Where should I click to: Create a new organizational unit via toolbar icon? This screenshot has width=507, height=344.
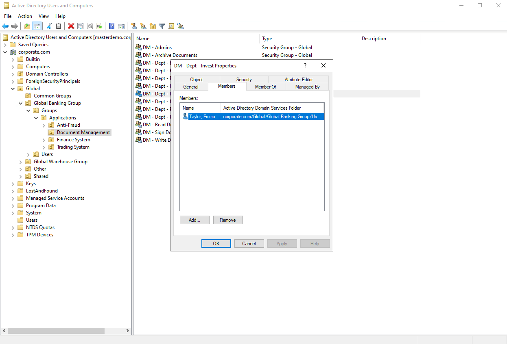pyautogui.click(x=153, y=26)
